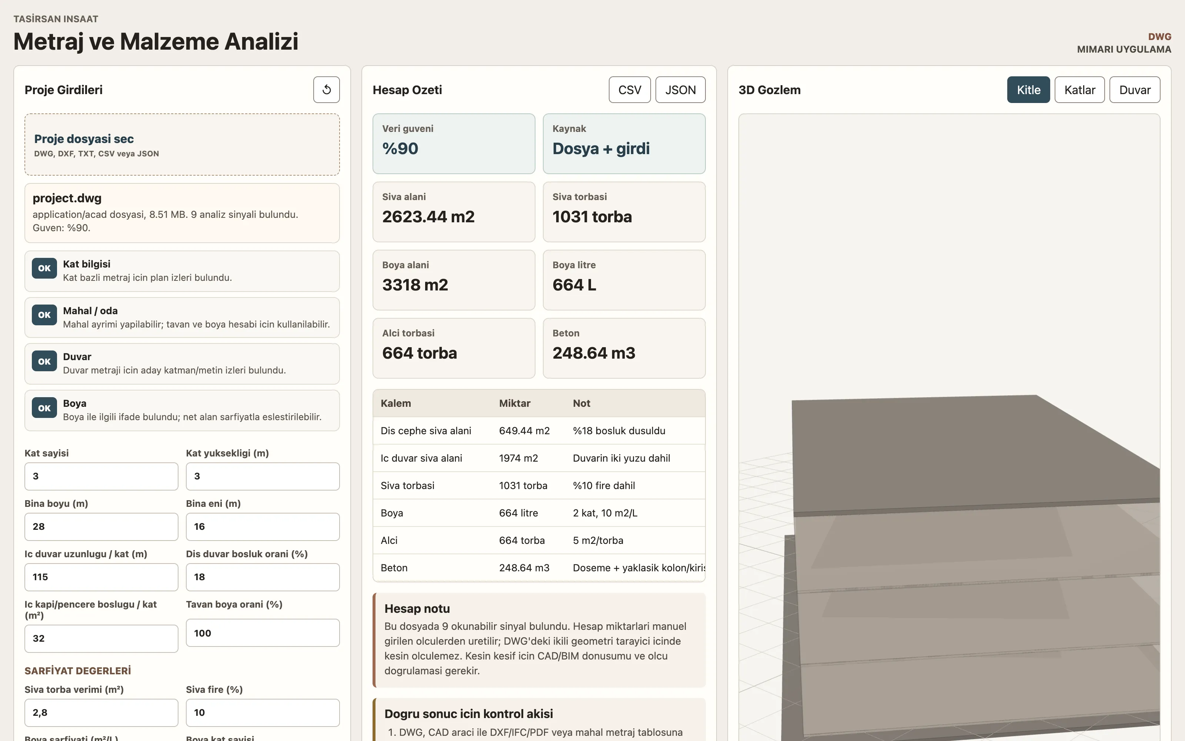Select the Dis cephe siva alani row label
Viewport: 1185px width, 741px height.
point(426,431)
